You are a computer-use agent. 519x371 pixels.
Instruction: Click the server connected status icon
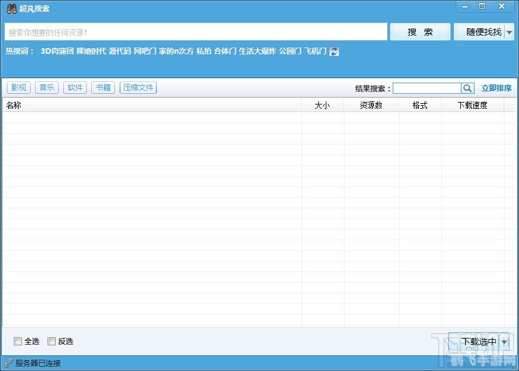point(8,363)
